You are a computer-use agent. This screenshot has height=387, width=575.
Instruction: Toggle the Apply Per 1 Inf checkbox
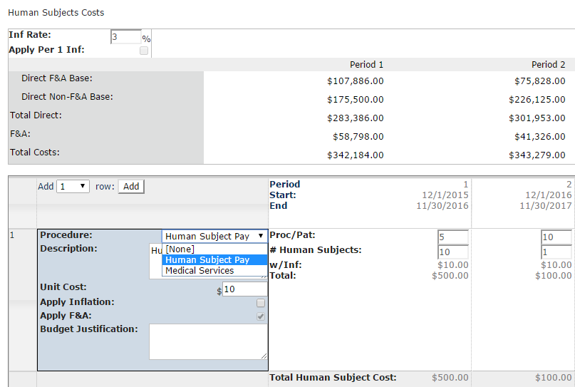pyautogui.click(x=144, y=51)
